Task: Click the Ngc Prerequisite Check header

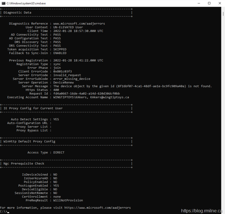Action: point(24,164)
